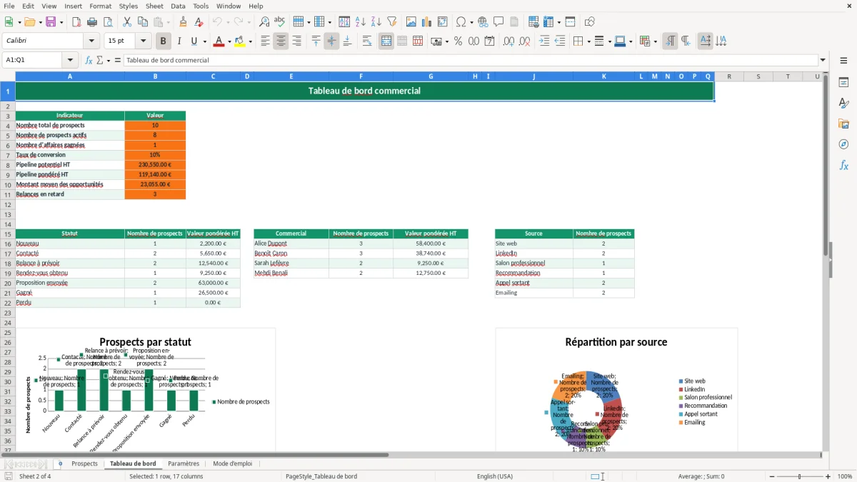857x482 pixels.
Task: Click the Cut scissors icon
Action: pyautogui.click(x=127, y=22)
